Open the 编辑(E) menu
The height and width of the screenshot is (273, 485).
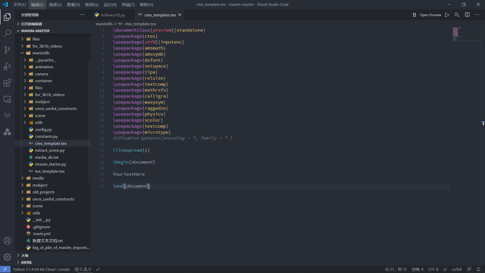[37, 5]
